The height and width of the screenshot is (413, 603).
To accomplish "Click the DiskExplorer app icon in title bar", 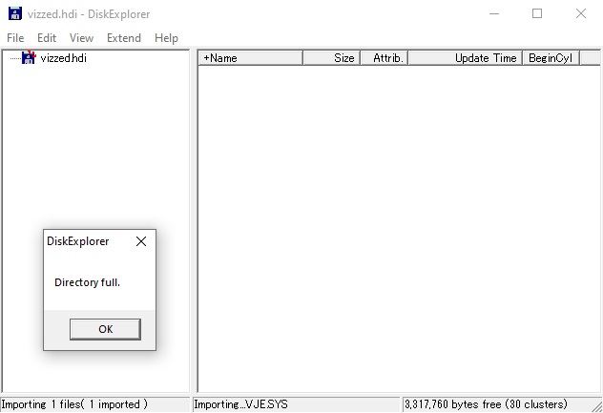I will 13,14.
